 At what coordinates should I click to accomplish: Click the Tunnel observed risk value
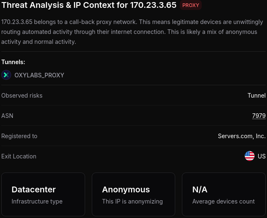(256, 96)
